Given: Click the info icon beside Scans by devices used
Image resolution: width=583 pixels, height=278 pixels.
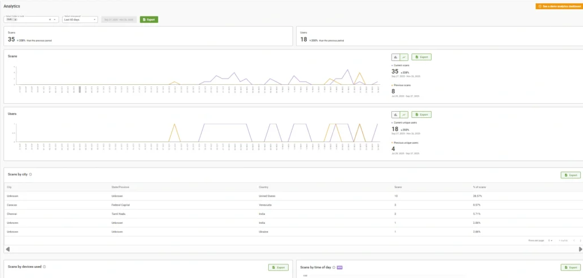Looking at the screenshot, I should 44,267.
